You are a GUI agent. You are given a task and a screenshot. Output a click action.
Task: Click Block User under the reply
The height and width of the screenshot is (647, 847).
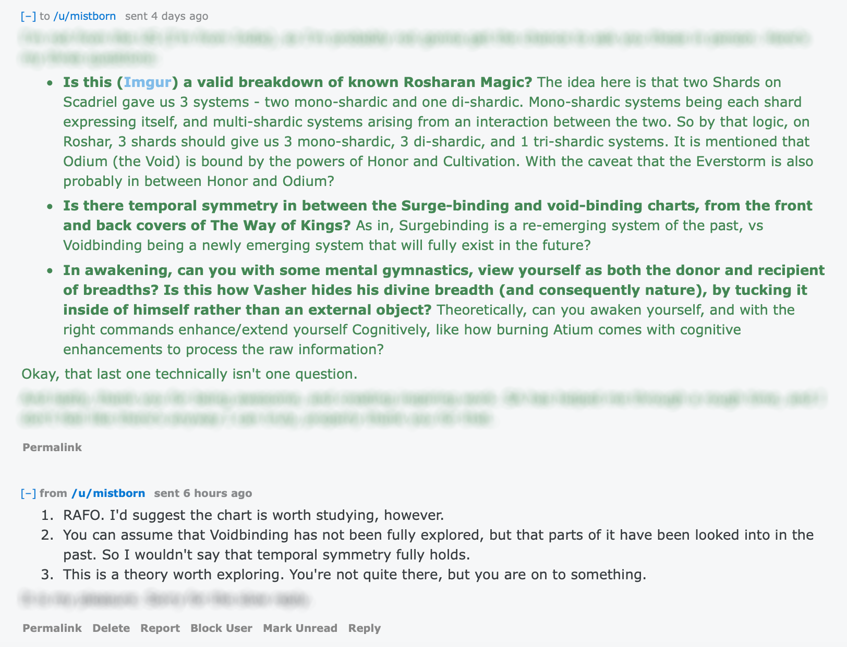tap(221, 628)
